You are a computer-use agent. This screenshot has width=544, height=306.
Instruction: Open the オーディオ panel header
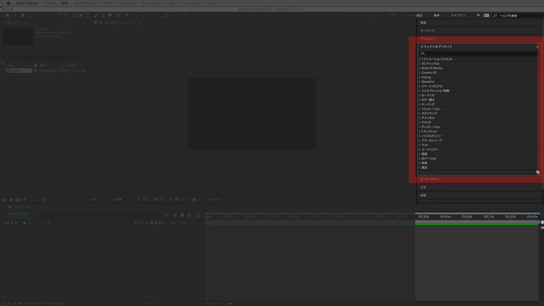click(428, 31)
